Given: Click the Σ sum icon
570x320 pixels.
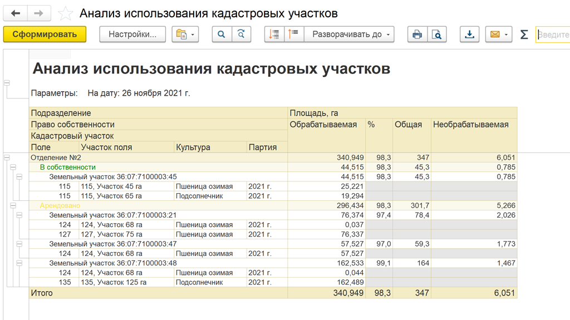Looking at the screenshot, I should click(524, 35).
